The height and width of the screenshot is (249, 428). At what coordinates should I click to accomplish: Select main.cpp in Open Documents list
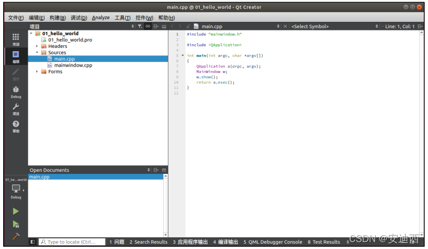click(x=96, y=177)
